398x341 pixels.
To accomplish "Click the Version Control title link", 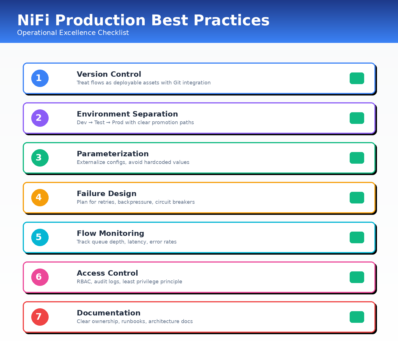I will [x=109, y=74].
